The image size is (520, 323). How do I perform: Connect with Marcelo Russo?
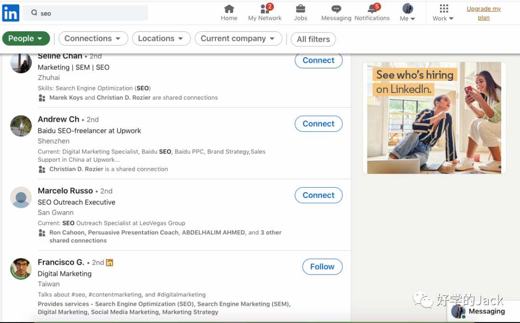[x=319, y=195]
